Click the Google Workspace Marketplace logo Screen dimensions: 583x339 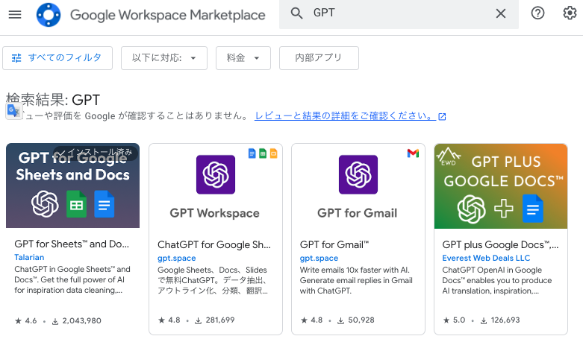coord(49,15)
